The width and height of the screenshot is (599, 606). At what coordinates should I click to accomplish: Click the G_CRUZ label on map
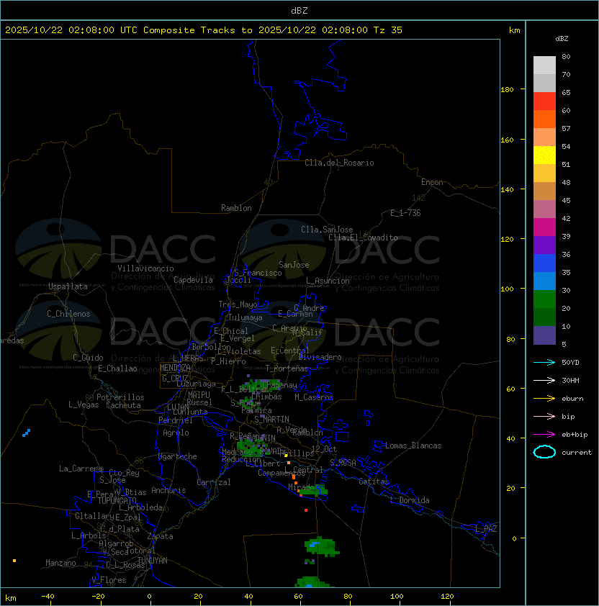click(x=175, y=379)
